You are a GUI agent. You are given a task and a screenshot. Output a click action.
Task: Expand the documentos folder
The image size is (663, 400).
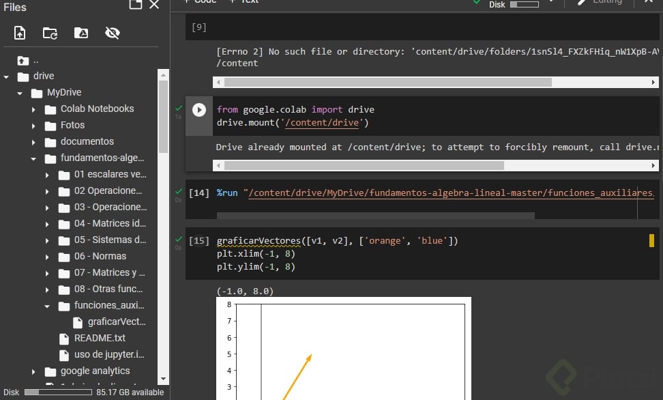pos(33,143)
